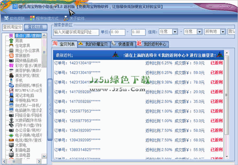Click the laptop icon beside 笔记本电脑
This screenshot has width=238, height=165.
11,95
